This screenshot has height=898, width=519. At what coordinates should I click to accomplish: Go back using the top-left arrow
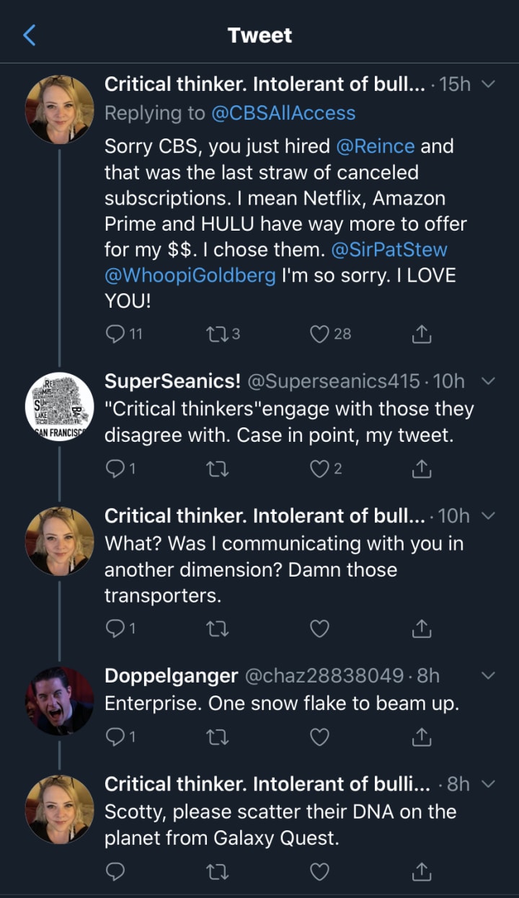[30, 35]
